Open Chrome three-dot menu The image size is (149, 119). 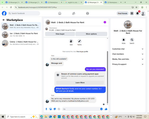pyautogui.click(x=146, y=7)
